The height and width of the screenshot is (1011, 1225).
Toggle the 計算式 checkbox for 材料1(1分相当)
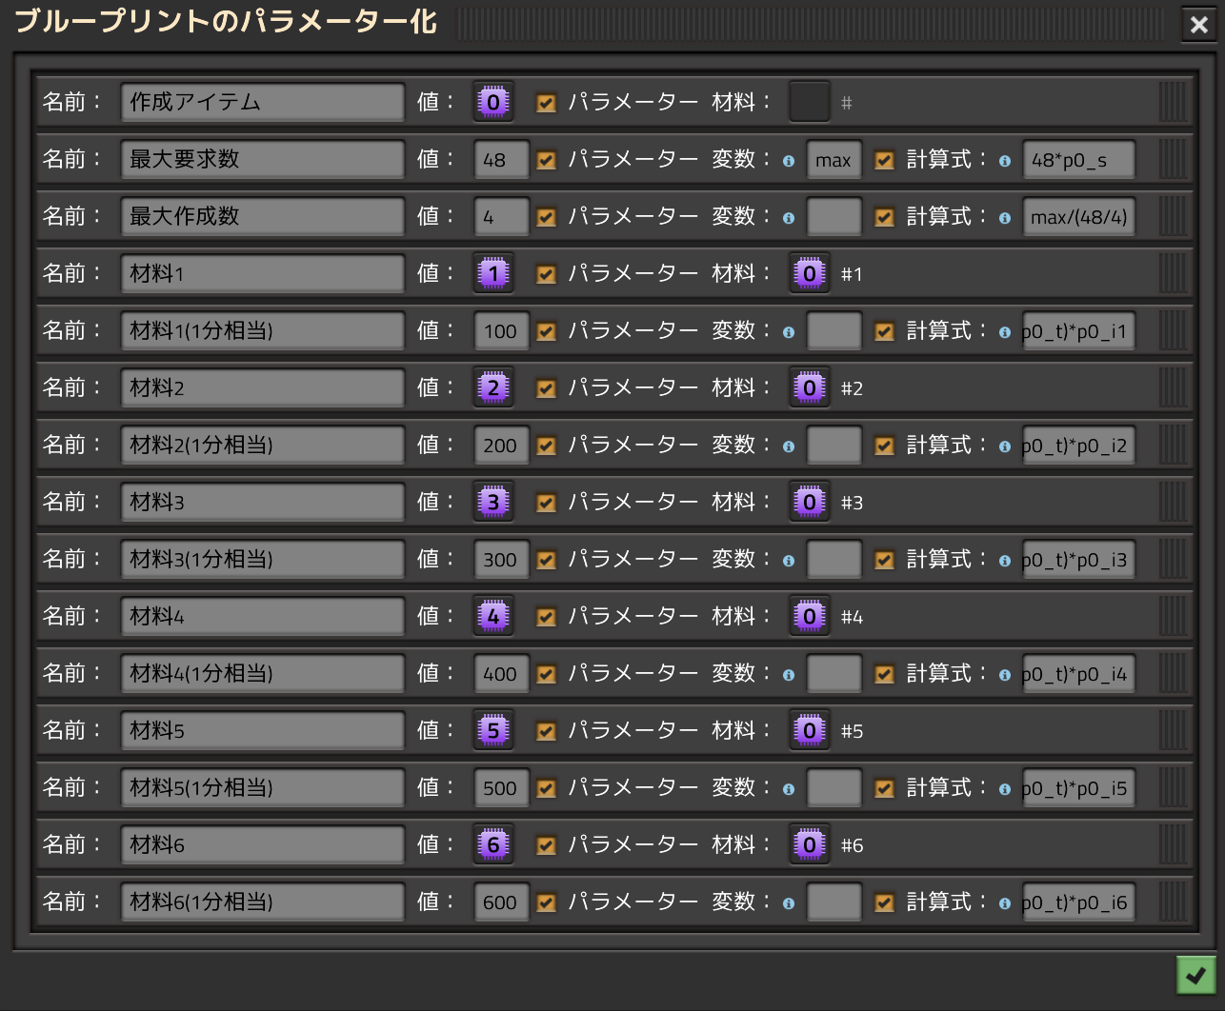(x=885, y=331)
